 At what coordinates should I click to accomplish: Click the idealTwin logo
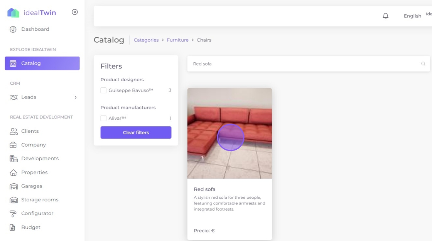(x=13, y=13)
